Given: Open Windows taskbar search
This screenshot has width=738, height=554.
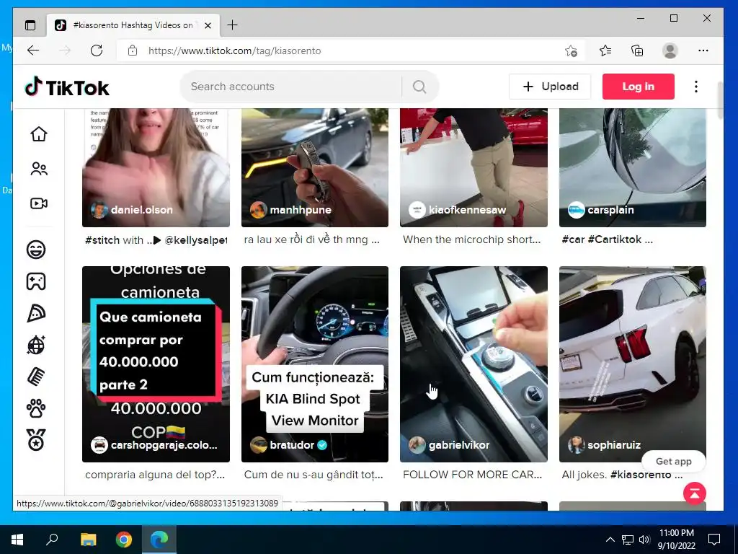Looking at the screenshot, I should tap(52, 540).
